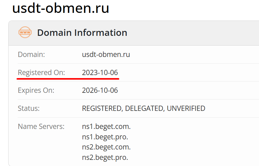
Task: Click the expiry date 2026-10-06
Action: point(100,90)
